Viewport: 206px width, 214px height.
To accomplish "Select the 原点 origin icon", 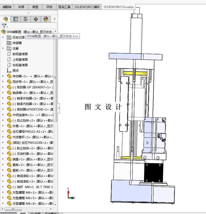I will coord(9,70).
